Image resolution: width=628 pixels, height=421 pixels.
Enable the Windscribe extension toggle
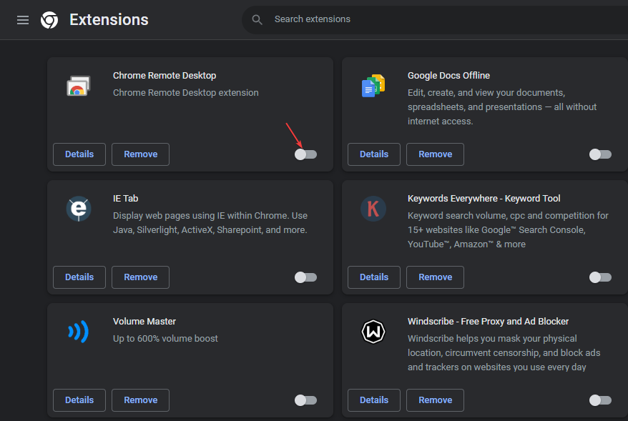[x=600, y=400]
